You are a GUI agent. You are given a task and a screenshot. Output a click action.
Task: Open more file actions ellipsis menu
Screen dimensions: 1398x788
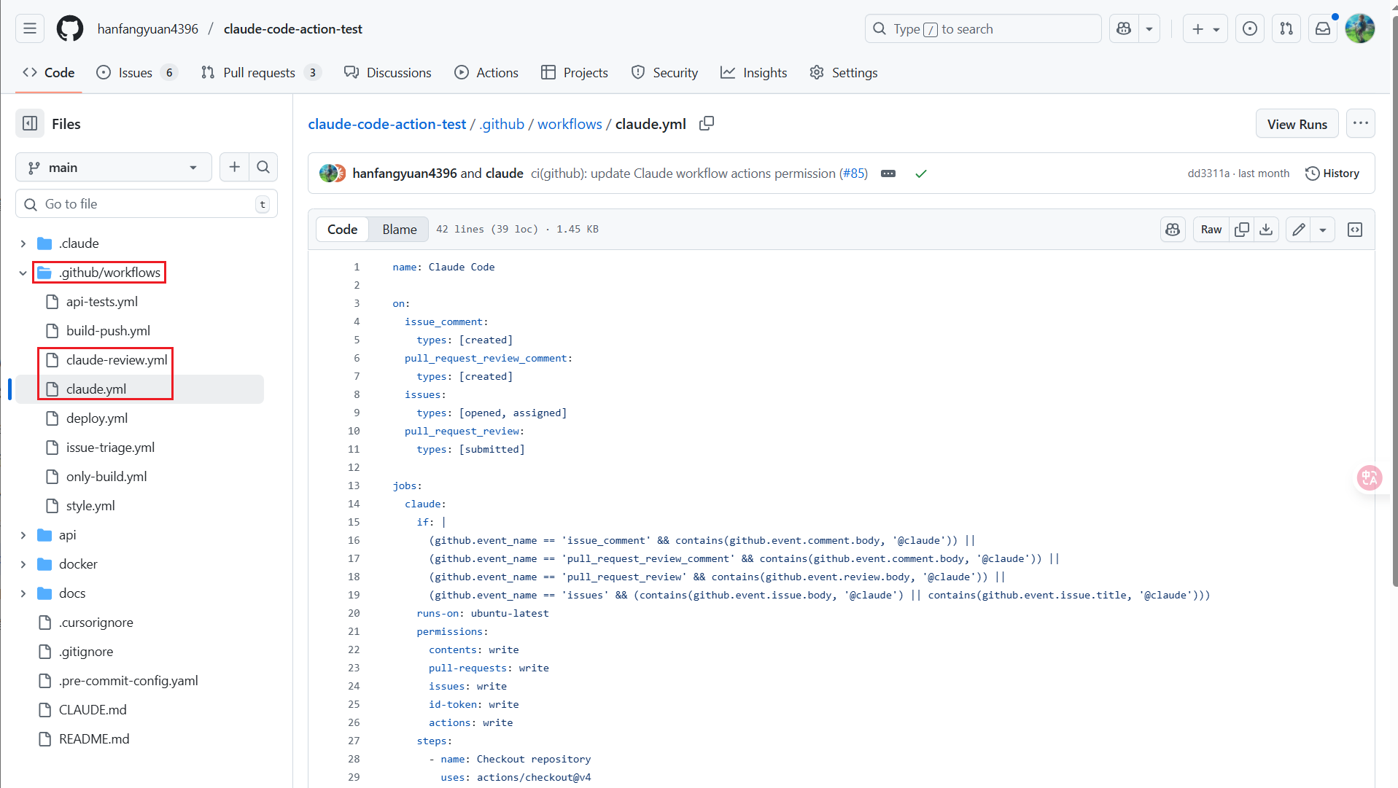[1360, 124]
